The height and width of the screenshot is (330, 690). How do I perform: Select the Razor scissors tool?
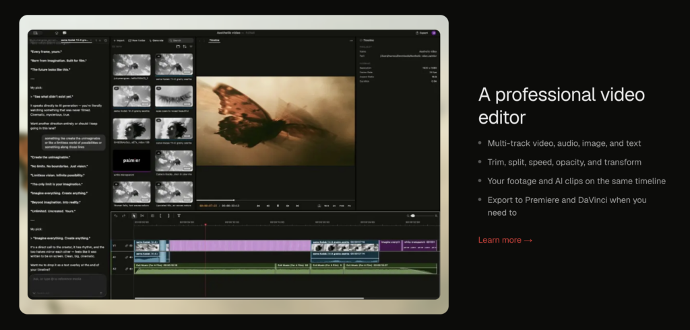142,216
